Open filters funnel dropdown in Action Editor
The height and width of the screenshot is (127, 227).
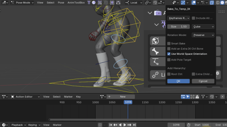point(204,97)
